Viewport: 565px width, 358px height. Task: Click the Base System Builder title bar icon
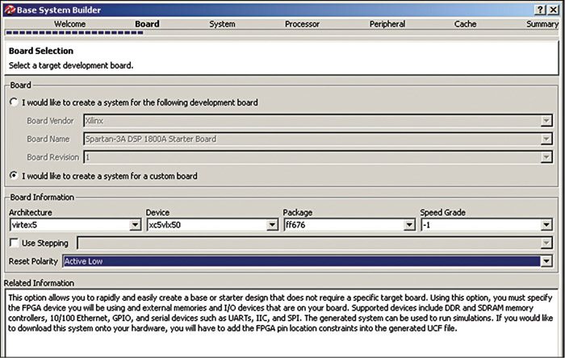click(x=9, y=8)
